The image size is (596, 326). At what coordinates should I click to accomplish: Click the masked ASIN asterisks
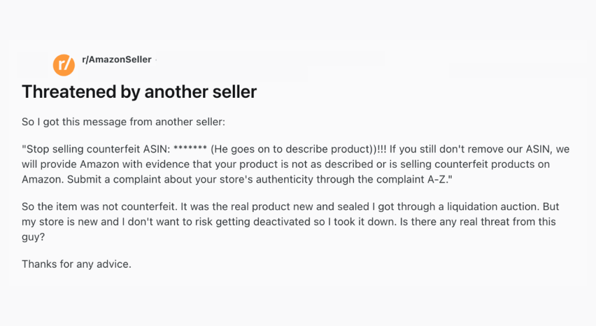[191, 150]
